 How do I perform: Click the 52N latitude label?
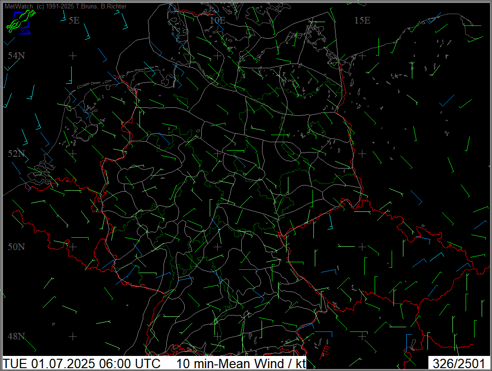pyautogui.click(x=16, y=153)
